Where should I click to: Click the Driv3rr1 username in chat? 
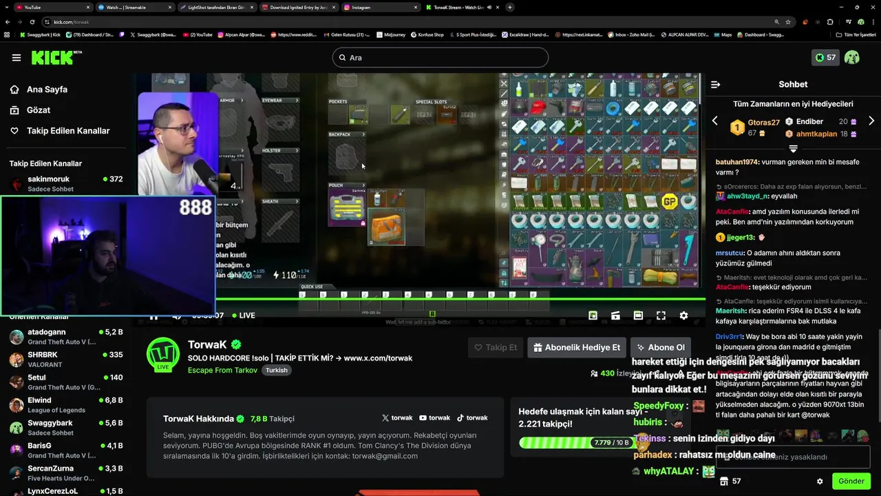point(730,337)
